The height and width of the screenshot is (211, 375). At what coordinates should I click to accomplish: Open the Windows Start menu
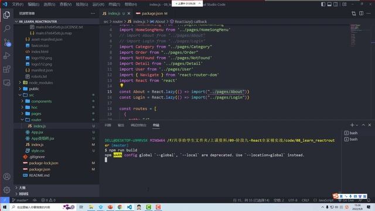(5, 207)
